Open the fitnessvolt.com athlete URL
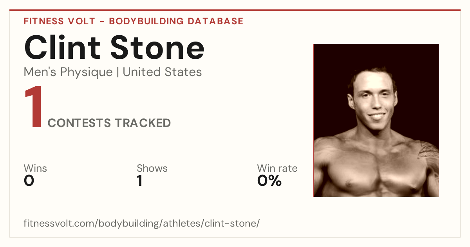The width and height of the screenshot is (470, 247). [142, 224]
